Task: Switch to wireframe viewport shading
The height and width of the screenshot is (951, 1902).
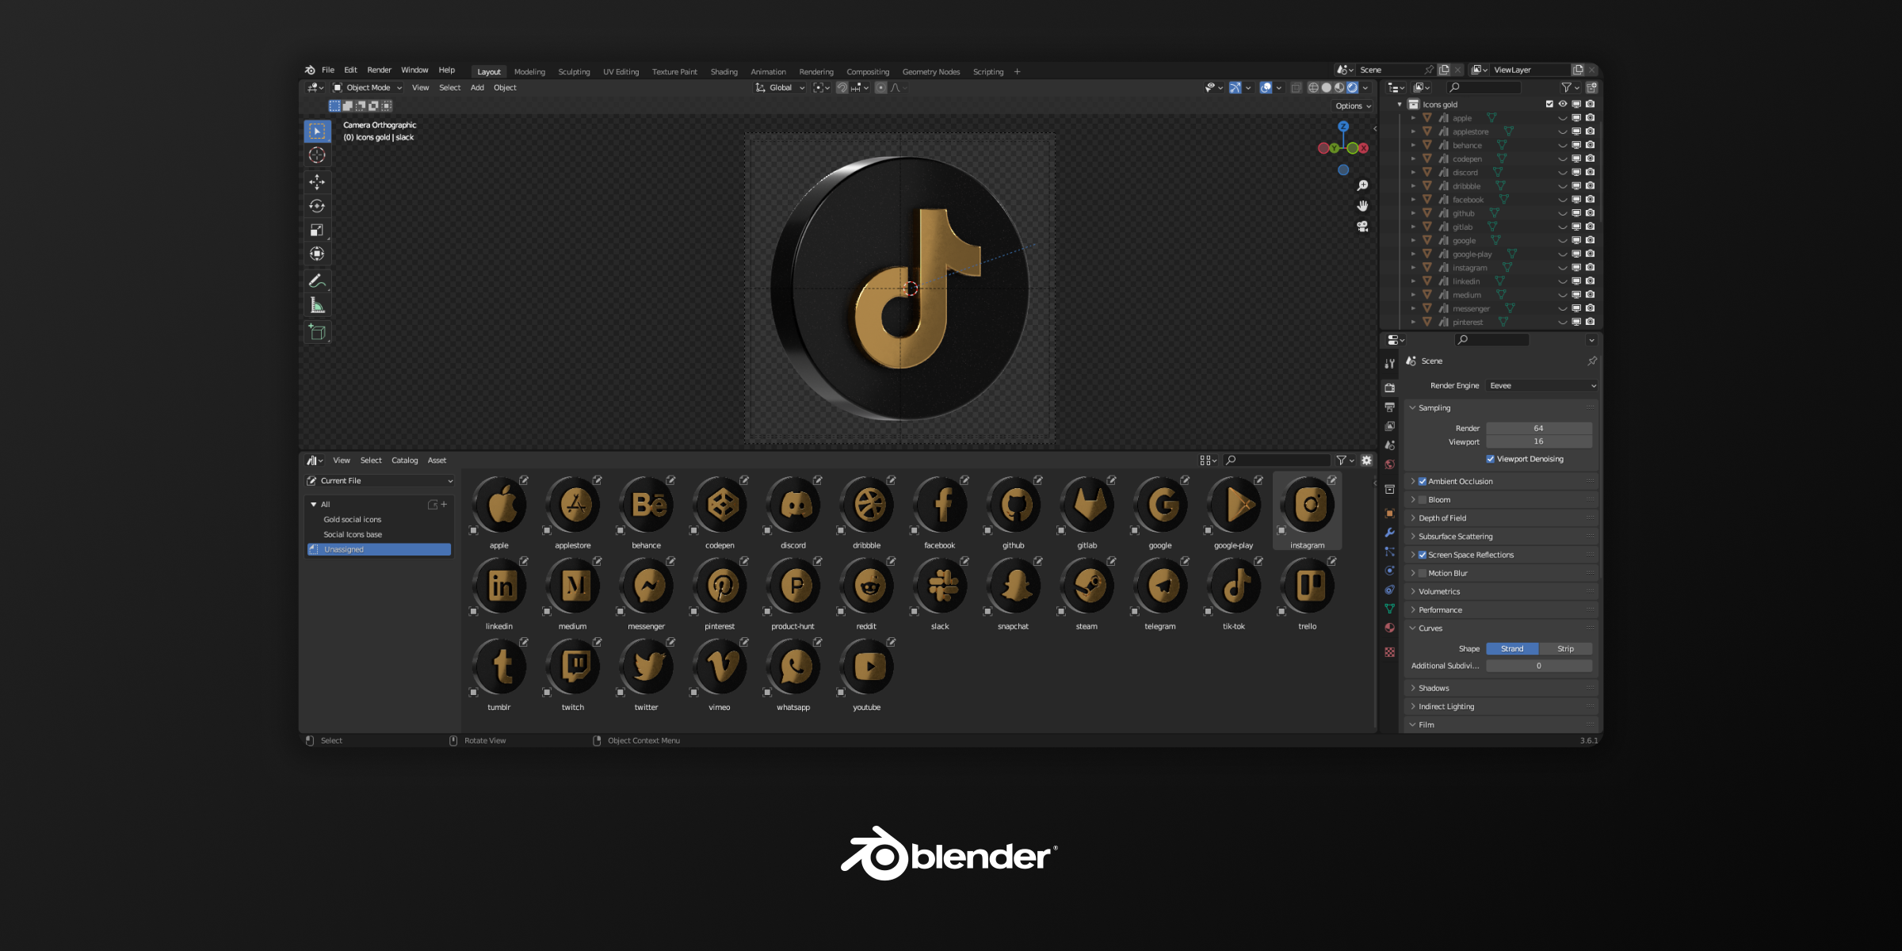Action: tap(1313, 88)
